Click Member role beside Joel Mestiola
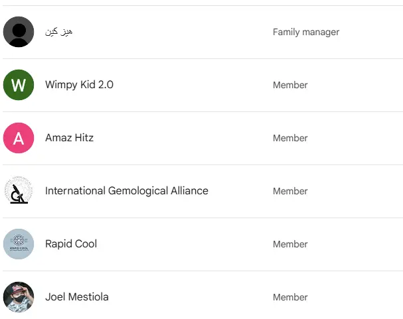The image size is (403, 319). click(290, 297)
